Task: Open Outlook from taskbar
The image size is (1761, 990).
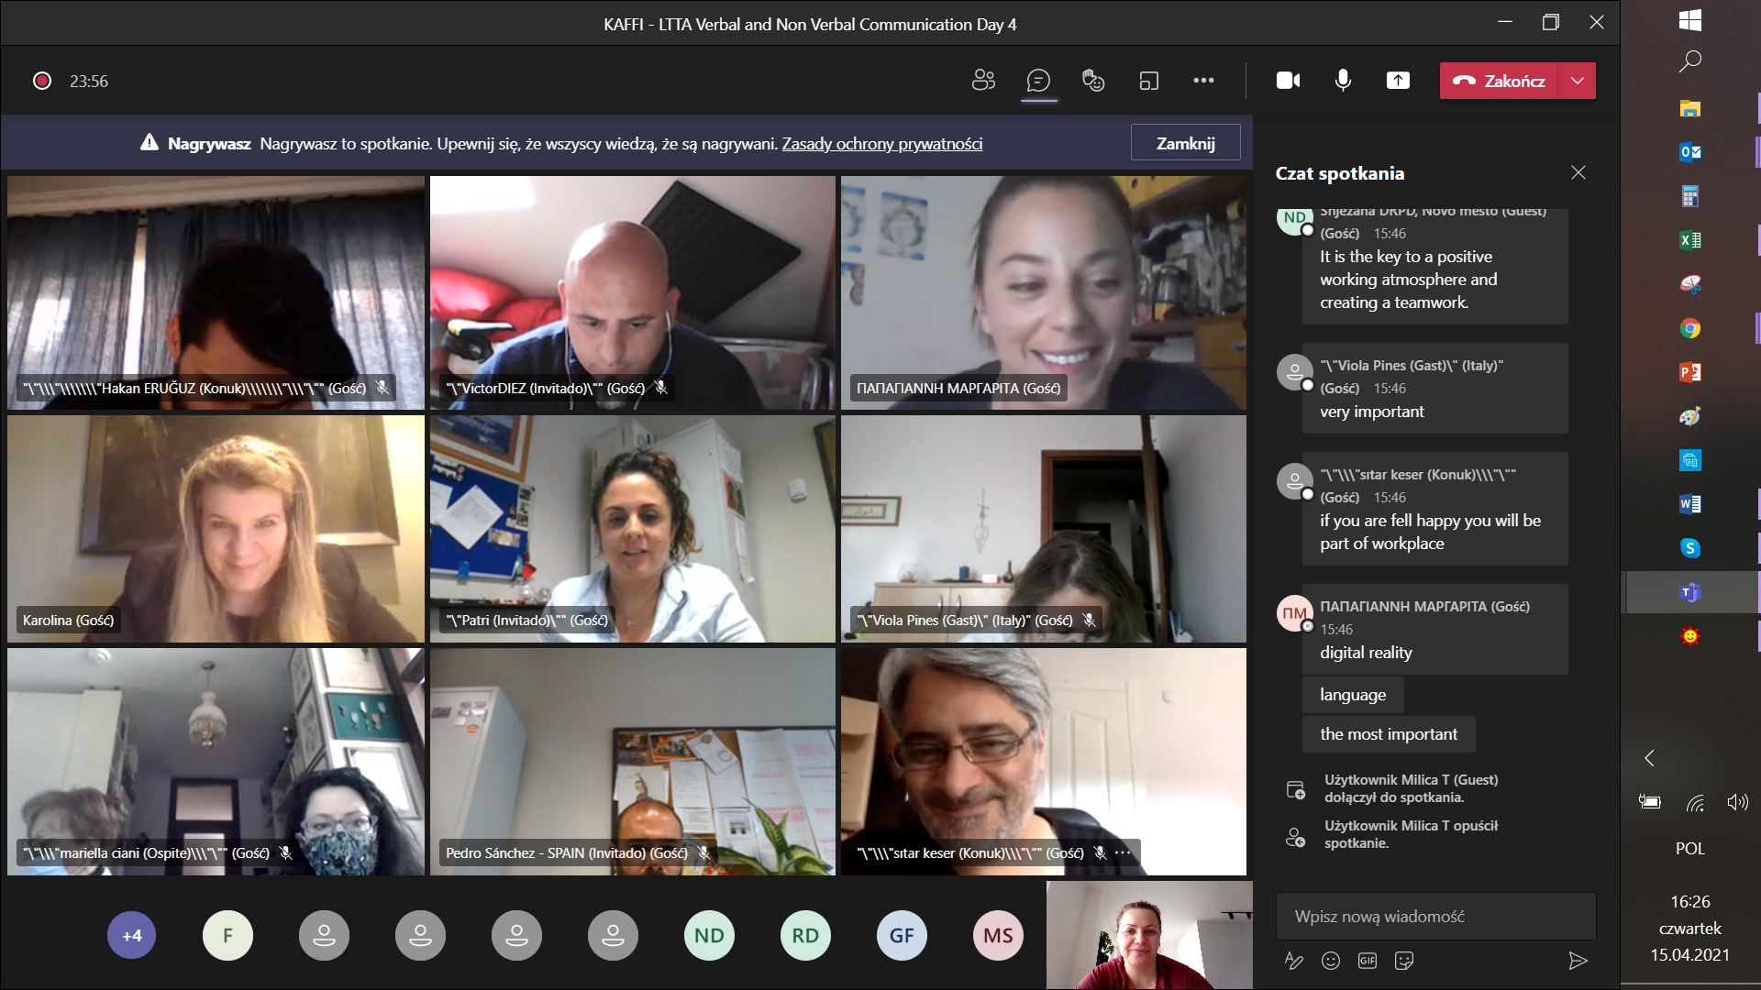Action: pos(1690,152)
